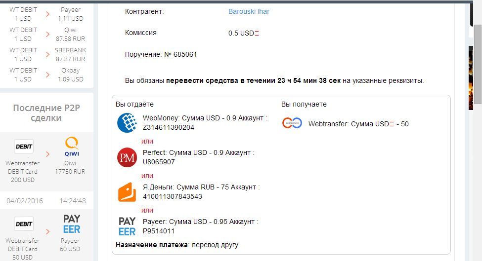Click the WebMoney account number Z314611390204
The height and width of the screenshot is (261, 482).
[x=169, y=127]
